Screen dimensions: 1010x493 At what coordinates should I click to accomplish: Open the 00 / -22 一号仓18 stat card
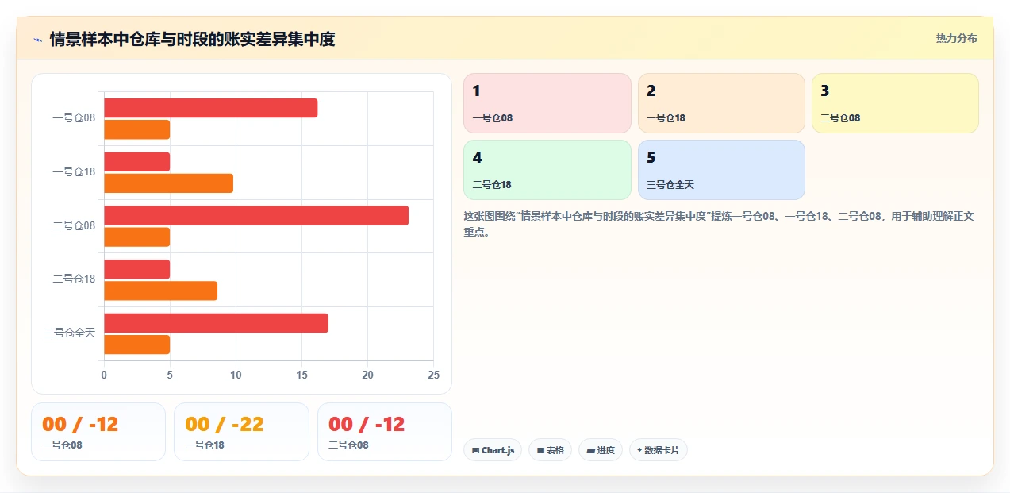coord(241,432)
